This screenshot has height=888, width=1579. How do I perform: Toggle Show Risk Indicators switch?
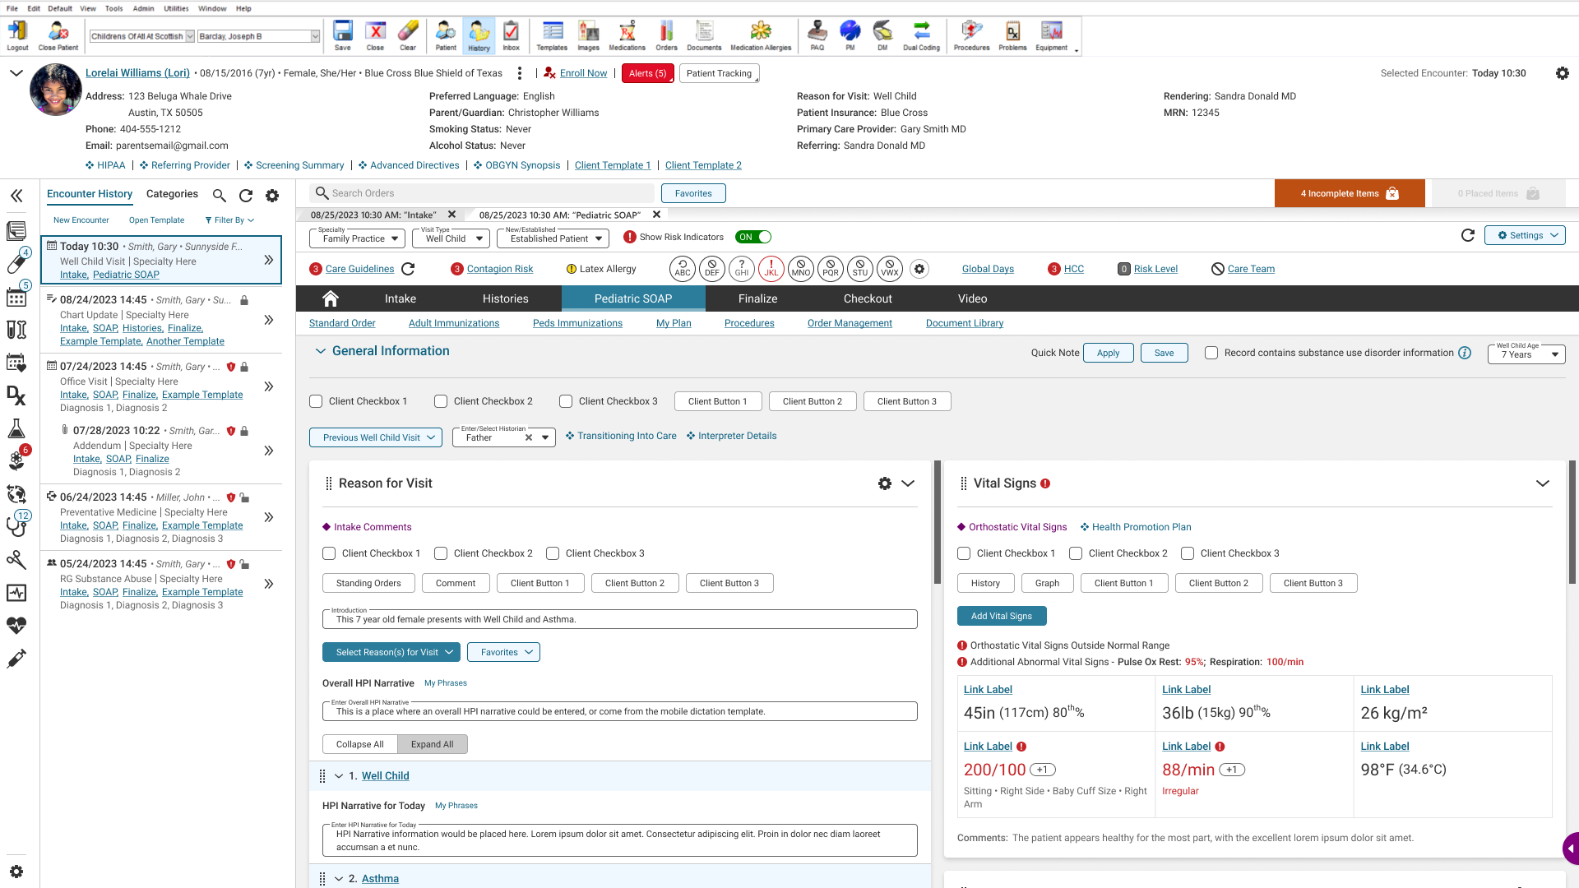[x=753, y=237]
